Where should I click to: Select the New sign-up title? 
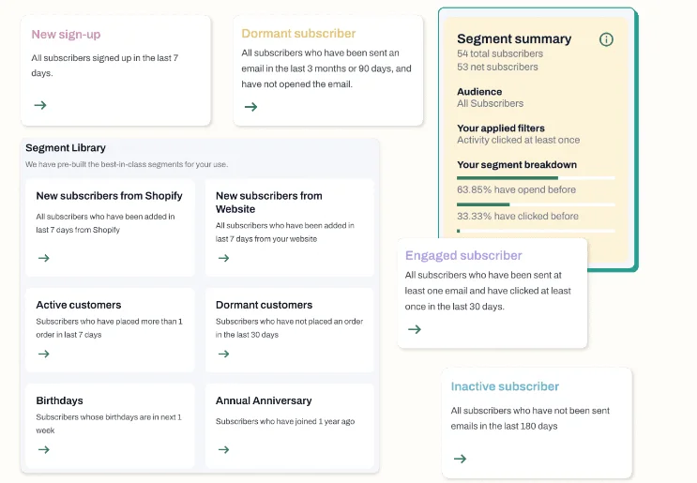pos(66,34)
